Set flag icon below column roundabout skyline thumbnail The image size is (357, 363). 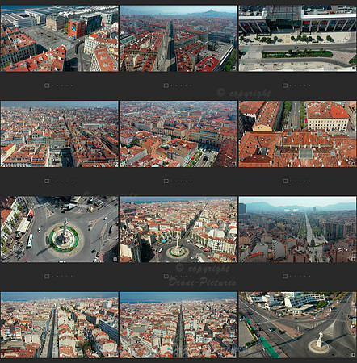coord(166,276)
